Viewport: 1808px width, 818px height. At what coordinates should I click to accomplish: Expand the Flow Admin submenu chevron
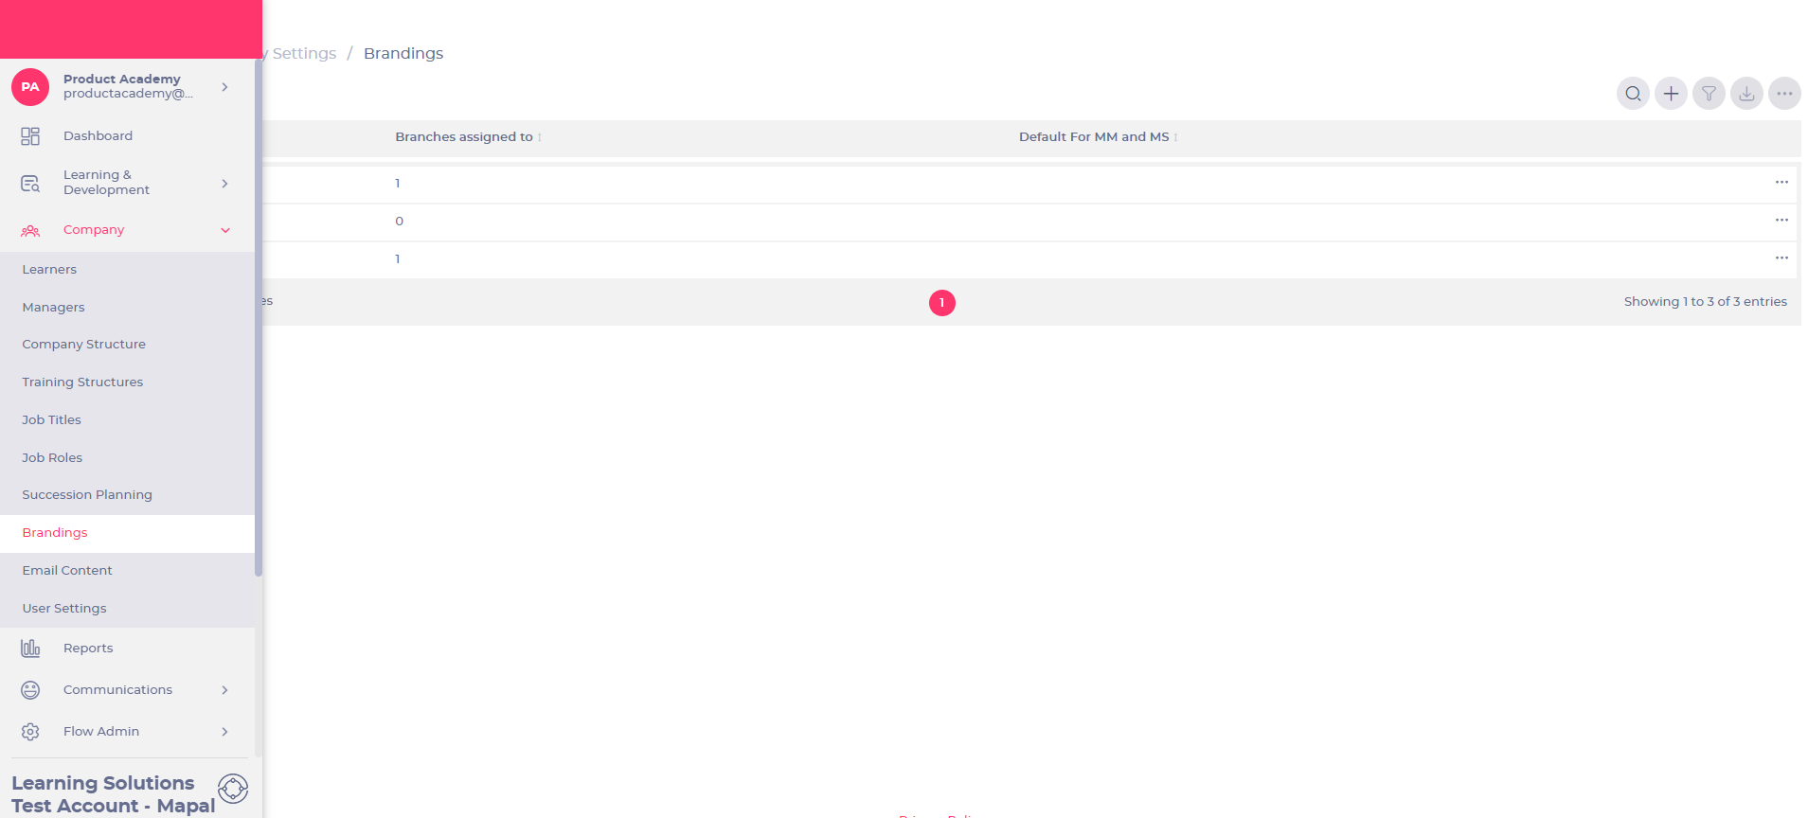point(224,732)
